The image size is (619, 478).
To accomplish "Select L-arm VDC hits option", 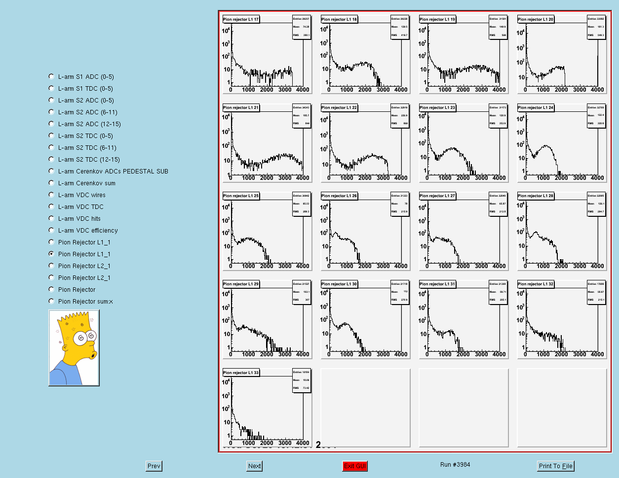I will tap(51, 218).
